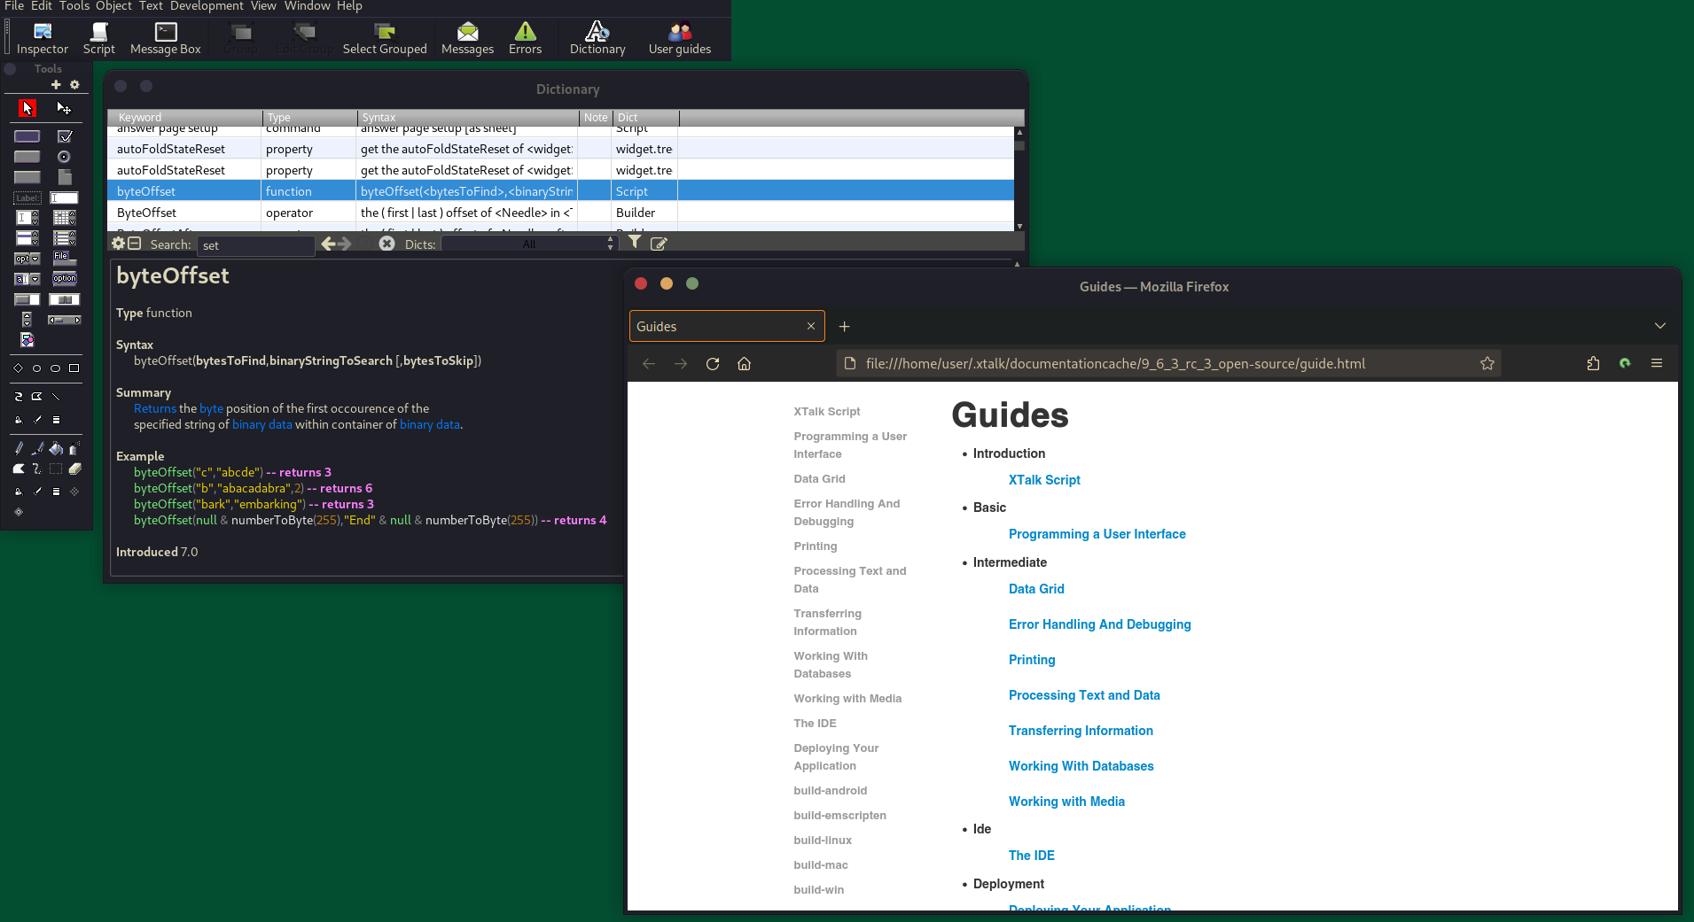Select the pencil paint tool
The height and width of the screenshot is (922, 1694).
[x=19, y=449]
